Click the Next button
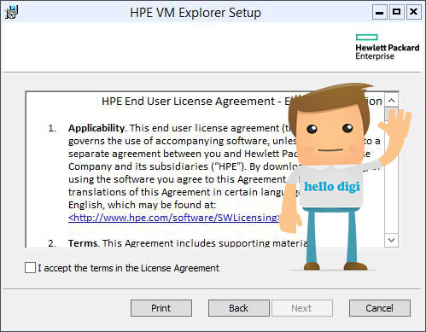The image size is (426, 332). pyautogui.click(x=302, y=308)
